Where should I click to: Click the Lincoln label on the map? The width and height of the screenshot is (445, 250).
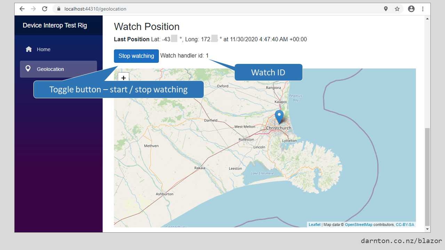click(x=259, y=147)
